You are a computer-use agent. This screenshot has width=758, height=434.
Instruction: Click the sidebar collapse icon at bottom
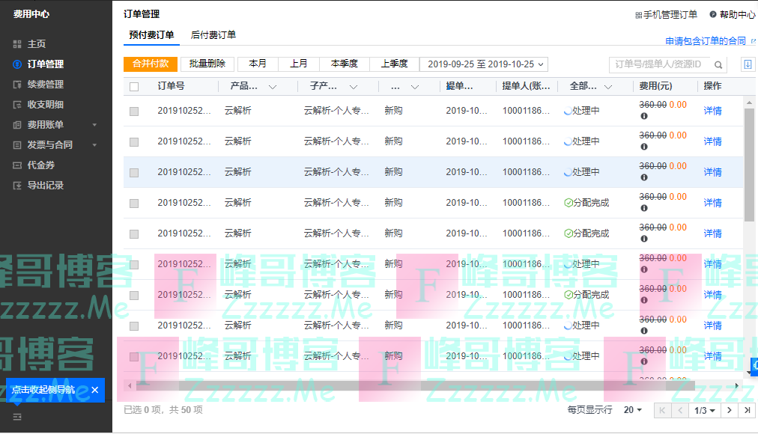coord(17,416)
